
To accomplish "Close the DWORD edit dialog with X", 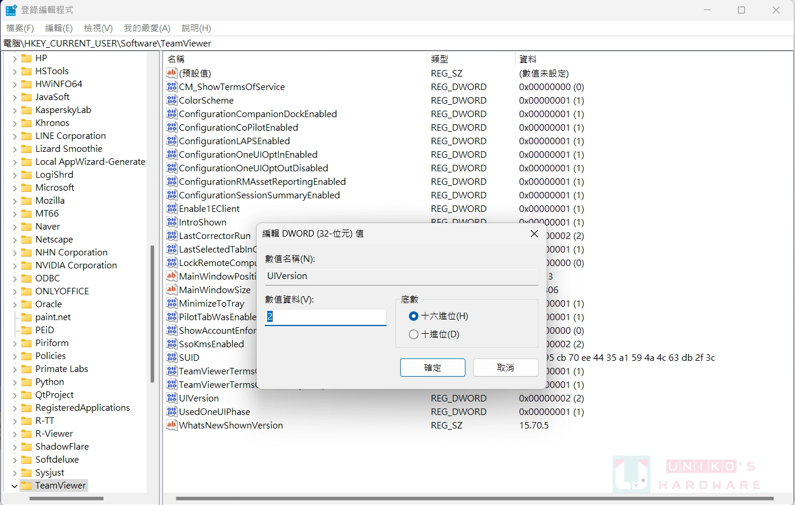I will click(534, 234).
